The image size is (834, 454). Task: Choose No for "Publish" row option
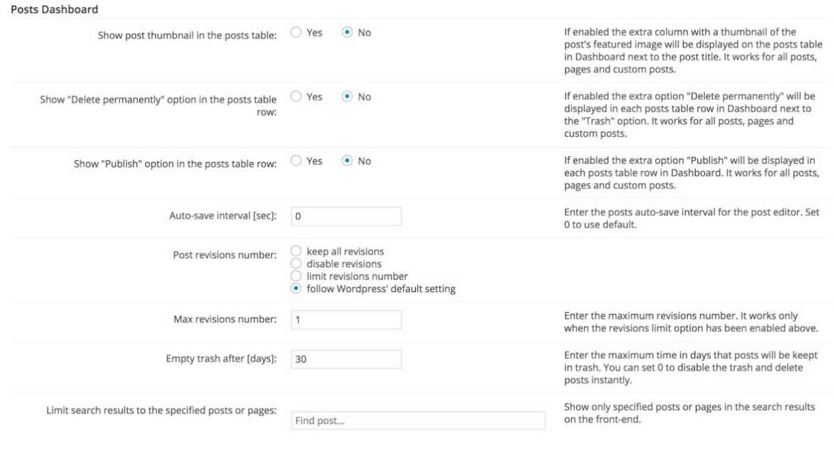pyautogui.click(x=347, y=161)
